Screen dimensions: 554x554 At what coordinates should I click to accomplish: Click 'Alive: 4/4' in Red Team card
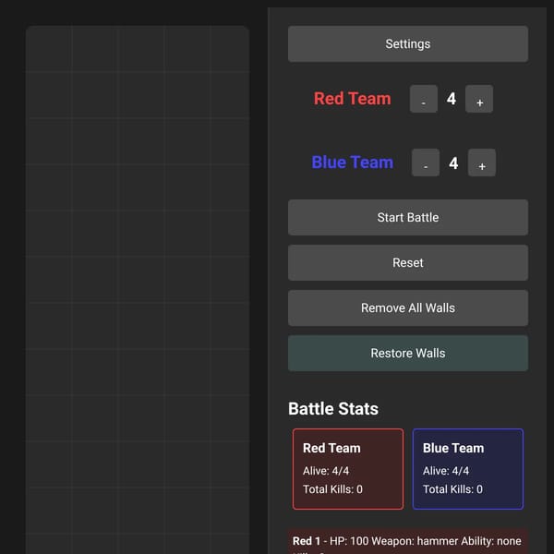(x=326, y=471)
